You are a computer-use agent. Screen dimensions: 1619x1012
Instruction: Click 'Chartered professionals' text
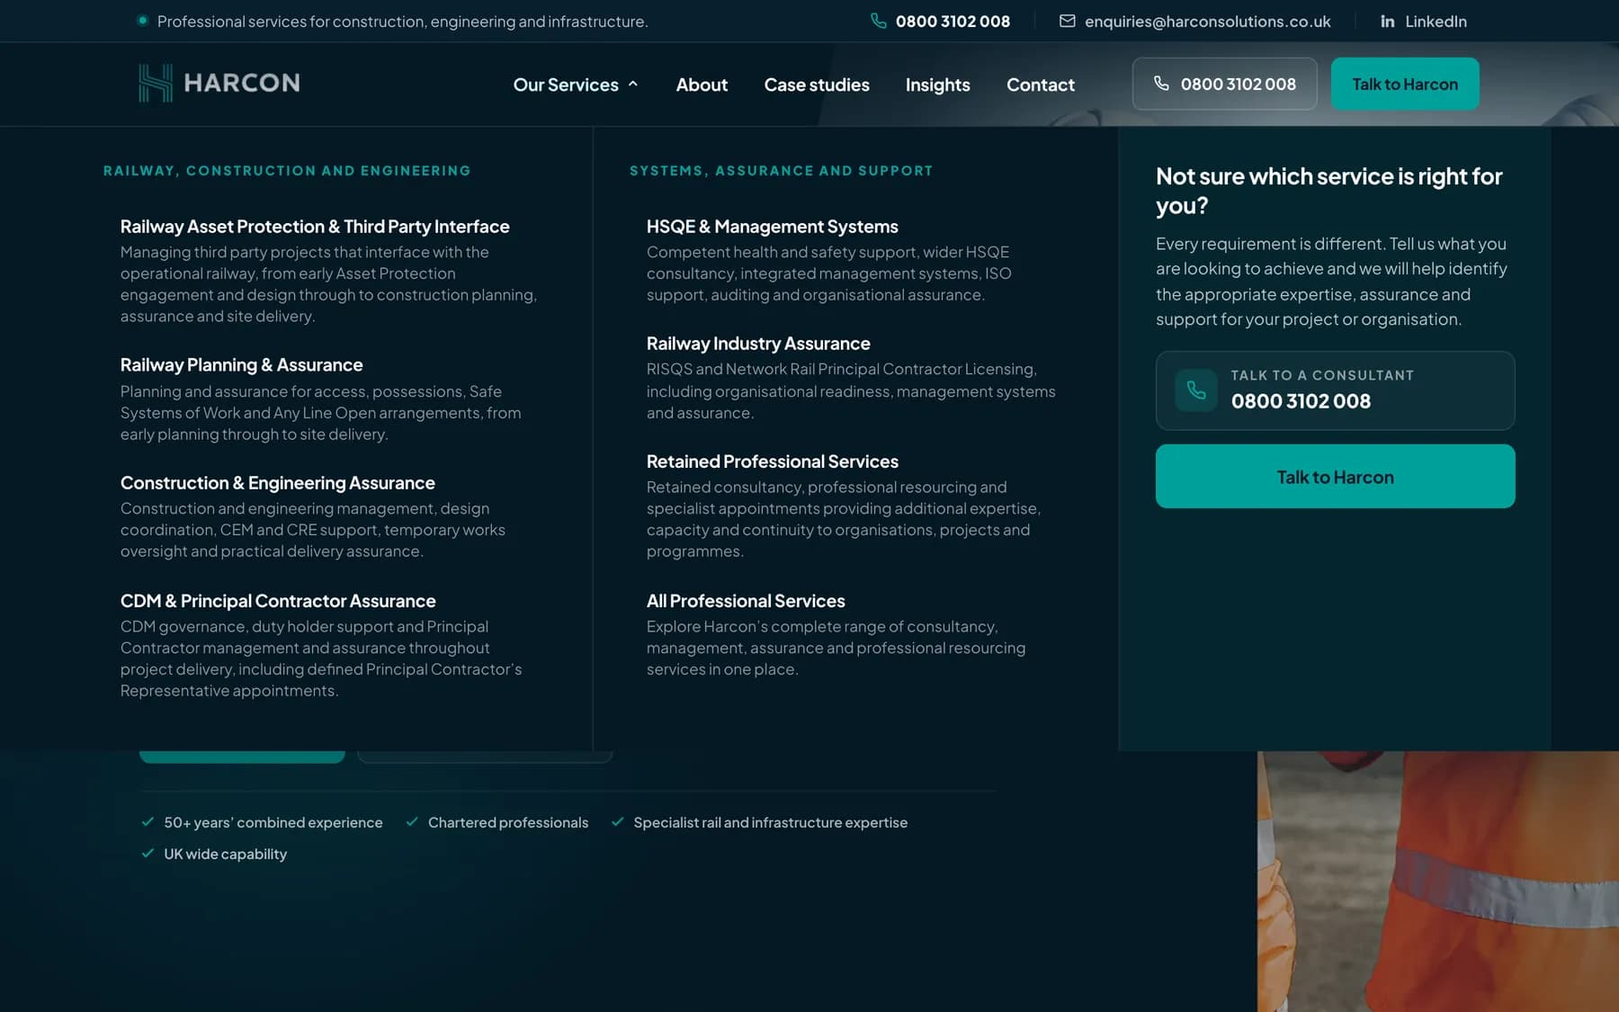508,822
